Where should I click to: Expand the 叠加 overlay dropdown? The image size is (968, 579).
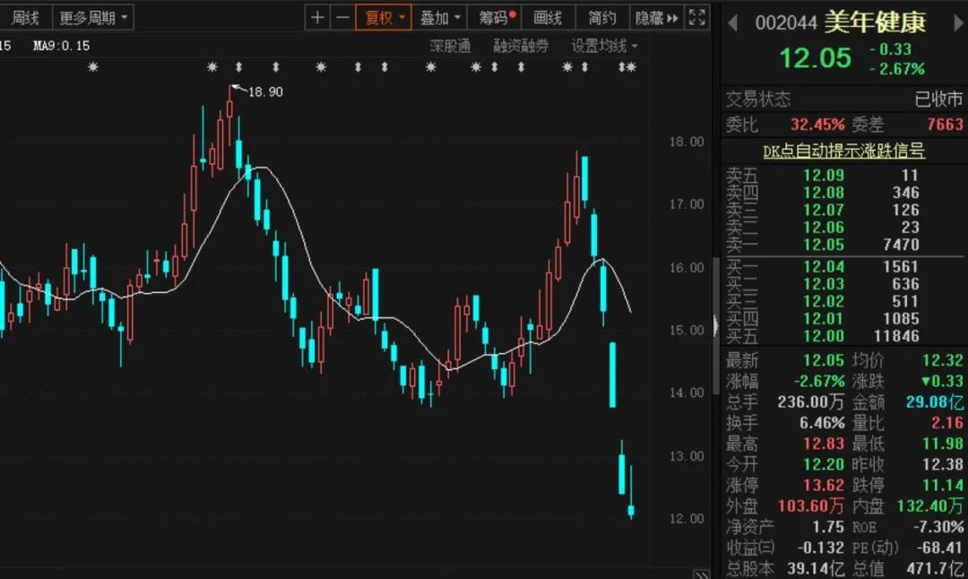point(440,17)
